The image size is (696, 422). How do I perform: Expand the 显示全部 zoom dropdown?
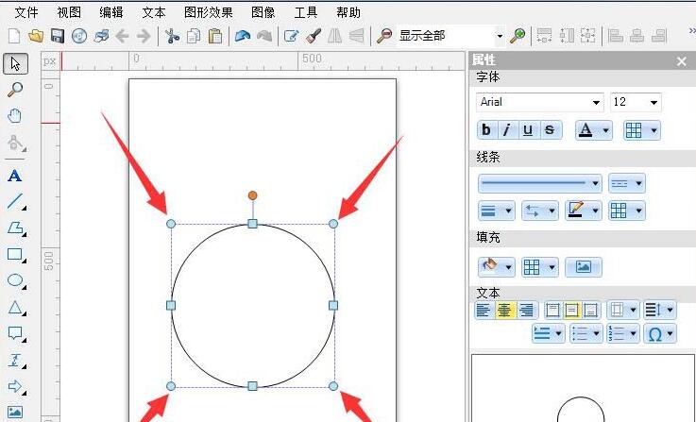click(500, 37)
